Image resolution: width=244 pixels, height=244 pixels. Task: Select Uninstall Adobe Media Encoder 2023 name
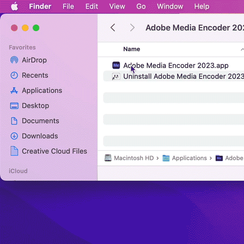coord(184,76)
